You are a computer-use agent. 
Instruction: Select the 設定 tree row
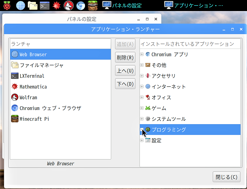[x=190, y=140]
